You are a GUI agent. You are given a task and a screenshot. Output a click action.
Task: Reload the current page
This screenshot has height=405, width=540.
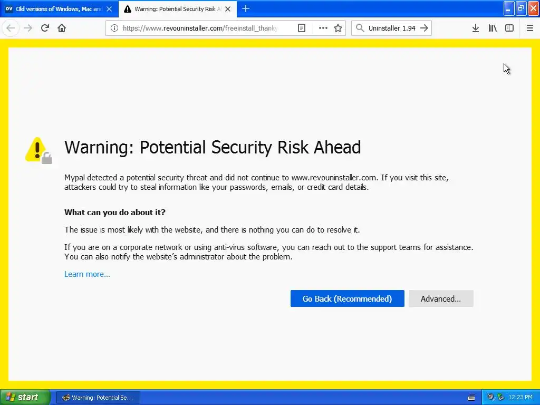pos(45,28)
